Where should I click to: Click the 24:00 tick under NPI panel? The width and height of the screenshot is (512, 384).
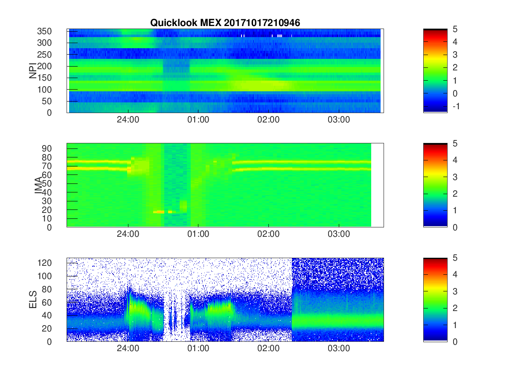(x=128, y=119)
